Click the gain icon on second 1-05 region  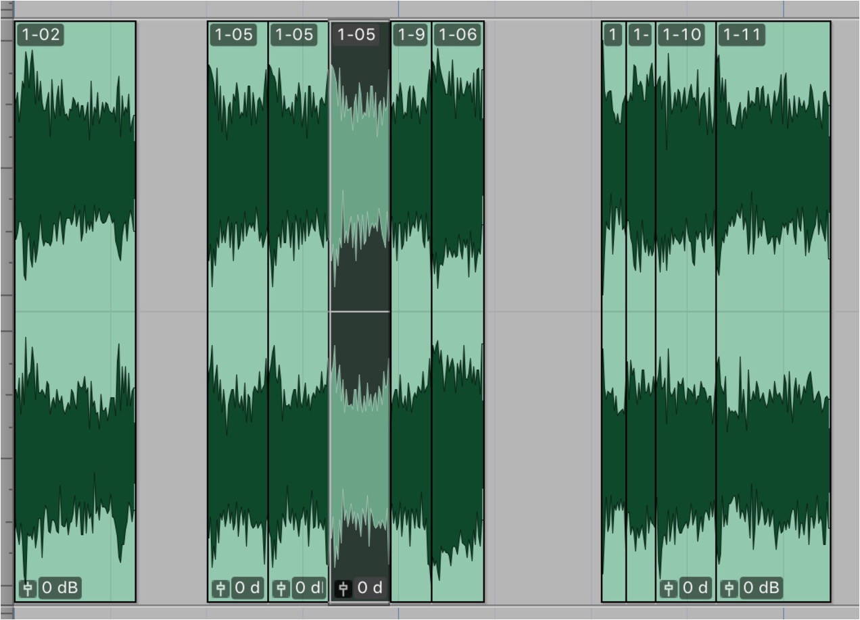point(281,588)
